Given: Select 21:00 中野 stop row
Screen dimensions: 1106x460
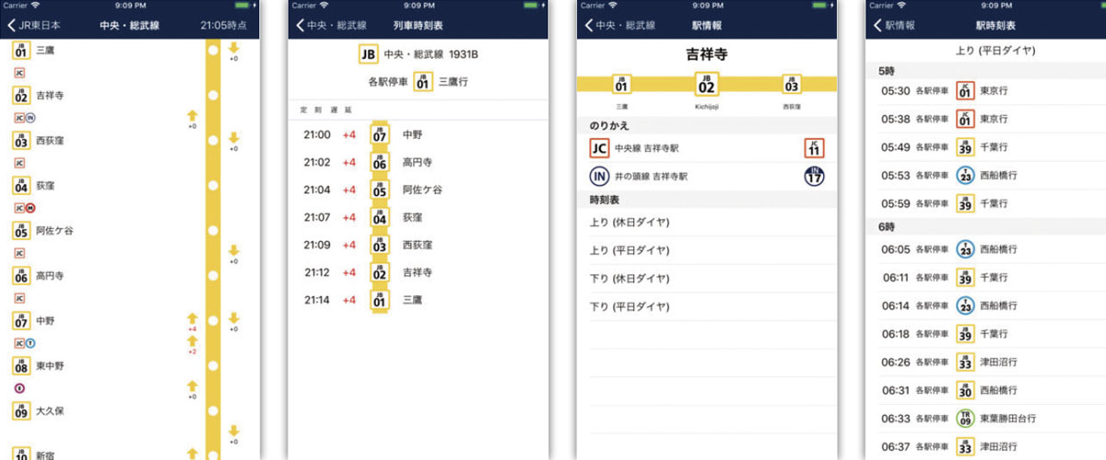Looking at the screenshot, I should coord(418,134).
